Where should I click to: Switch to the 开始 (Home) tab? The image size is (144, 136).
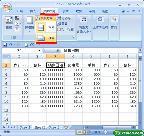[x=20, y=11]
